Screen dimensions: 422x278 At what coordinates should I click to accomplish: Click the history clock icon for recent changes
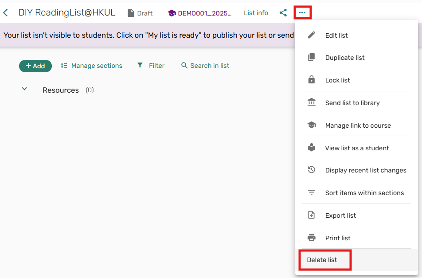(312, 170)
